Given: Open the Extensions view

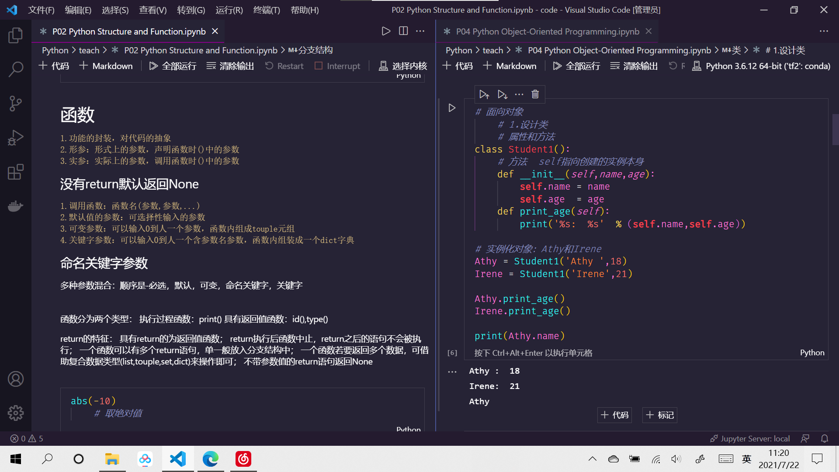Looking at the screenshot, I should (16, 172).
